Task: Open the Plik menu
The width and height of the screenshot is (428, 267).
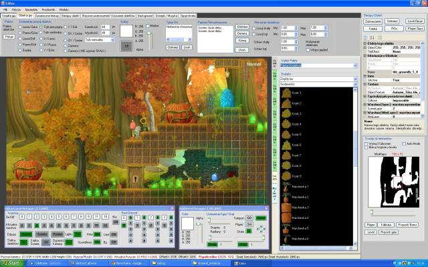Action: (x=5, y=9)
